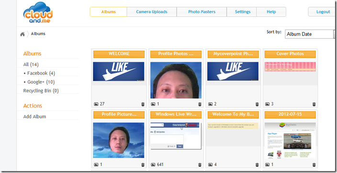
Task: Show All (14) albums
Action: [x=31, y=64]
